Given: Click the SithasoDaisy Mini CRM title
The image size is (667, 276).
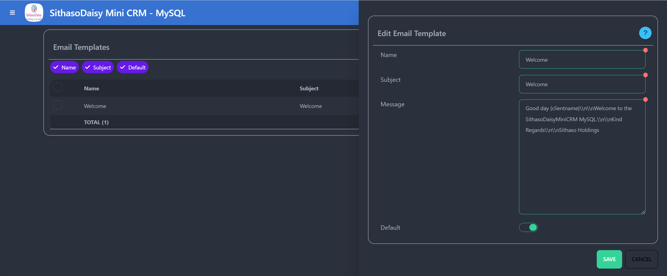Looking at the screenshot, I should click(x=118, y=13).
